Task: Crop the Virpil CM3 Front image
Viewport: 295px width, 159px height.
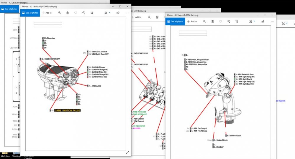Action: [92, 13]
